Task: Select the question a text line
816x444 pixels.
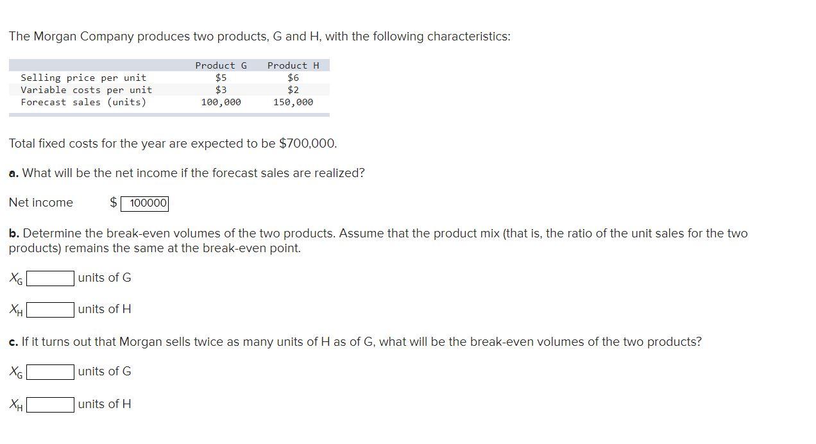Action: click(186, 173)
